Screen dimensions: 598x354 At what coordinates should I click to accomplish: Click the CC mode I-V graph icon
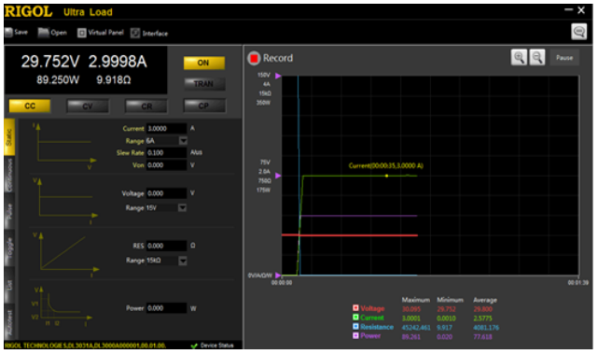64,147
